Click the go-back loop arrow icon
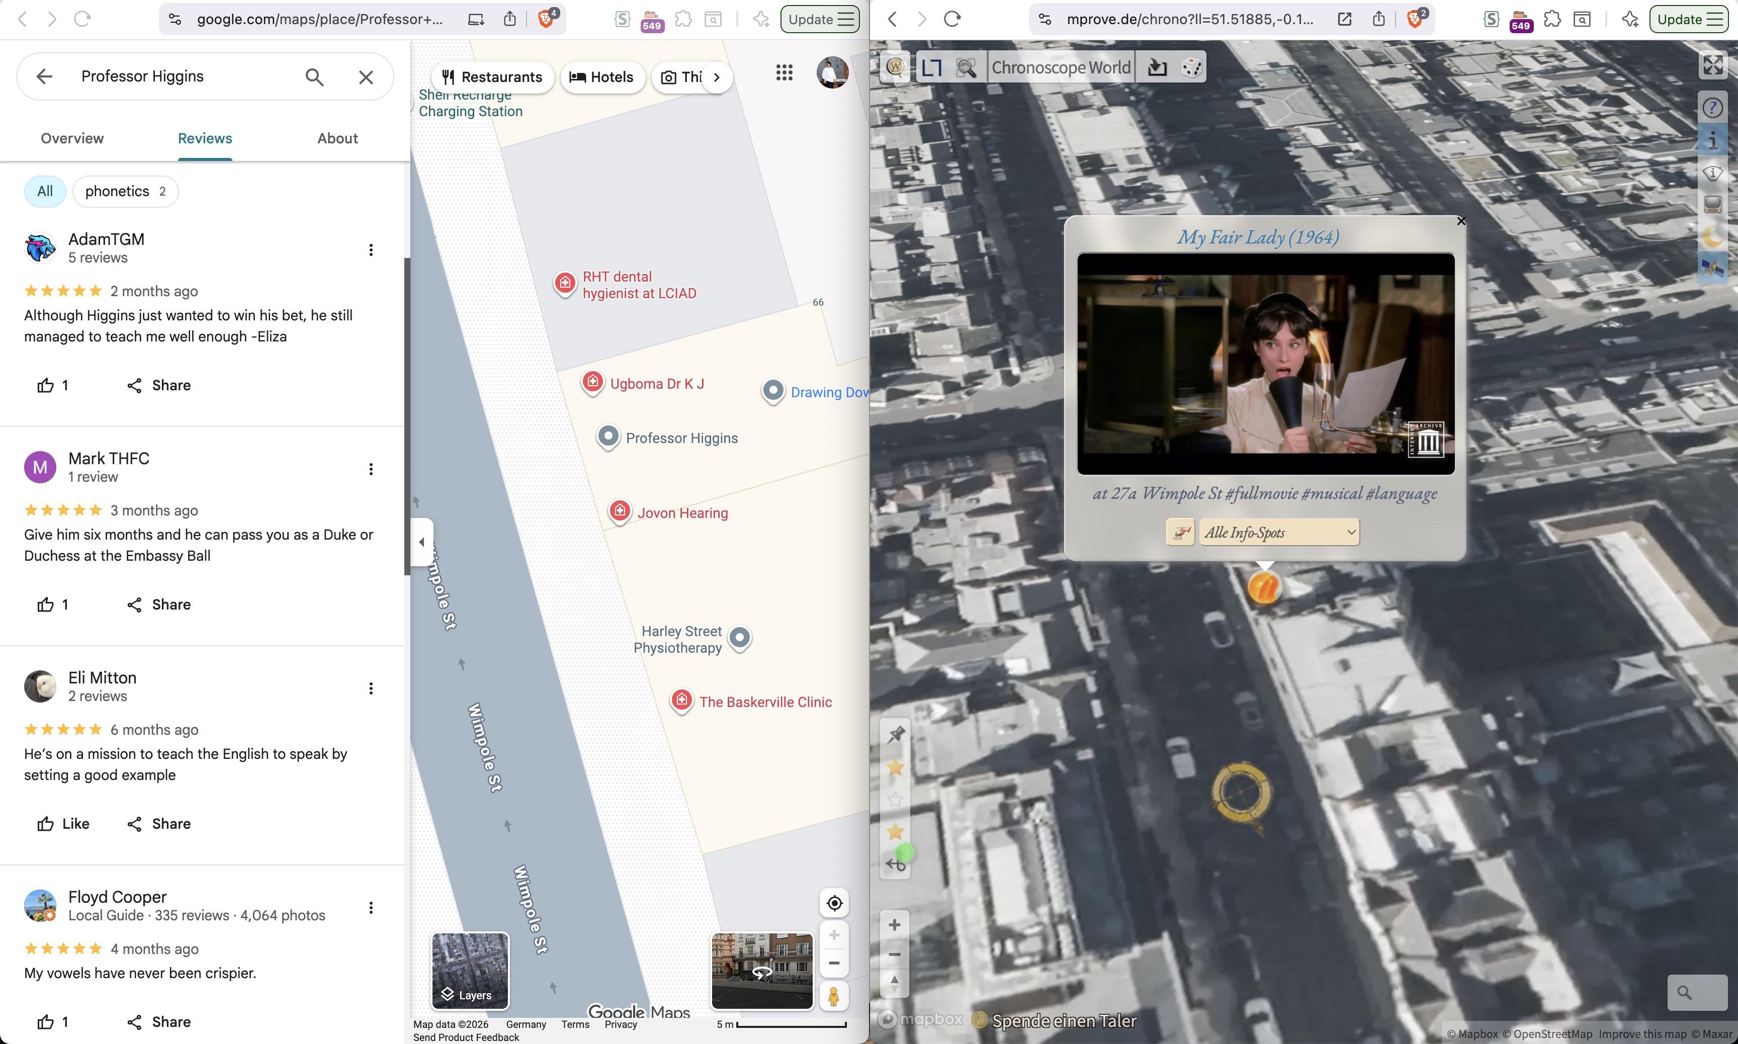This screenshot has width=1738, height=1044. 895,864
